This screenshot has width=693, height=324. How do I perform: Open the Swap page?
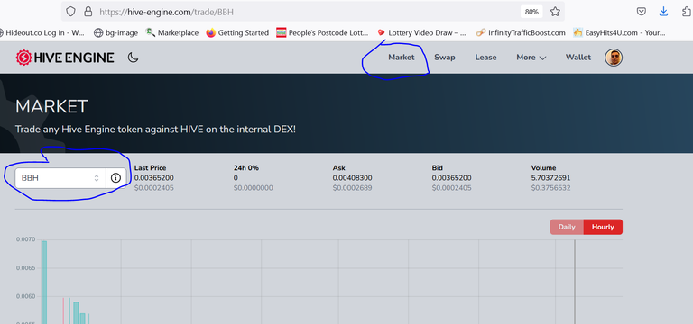(445, 58)
